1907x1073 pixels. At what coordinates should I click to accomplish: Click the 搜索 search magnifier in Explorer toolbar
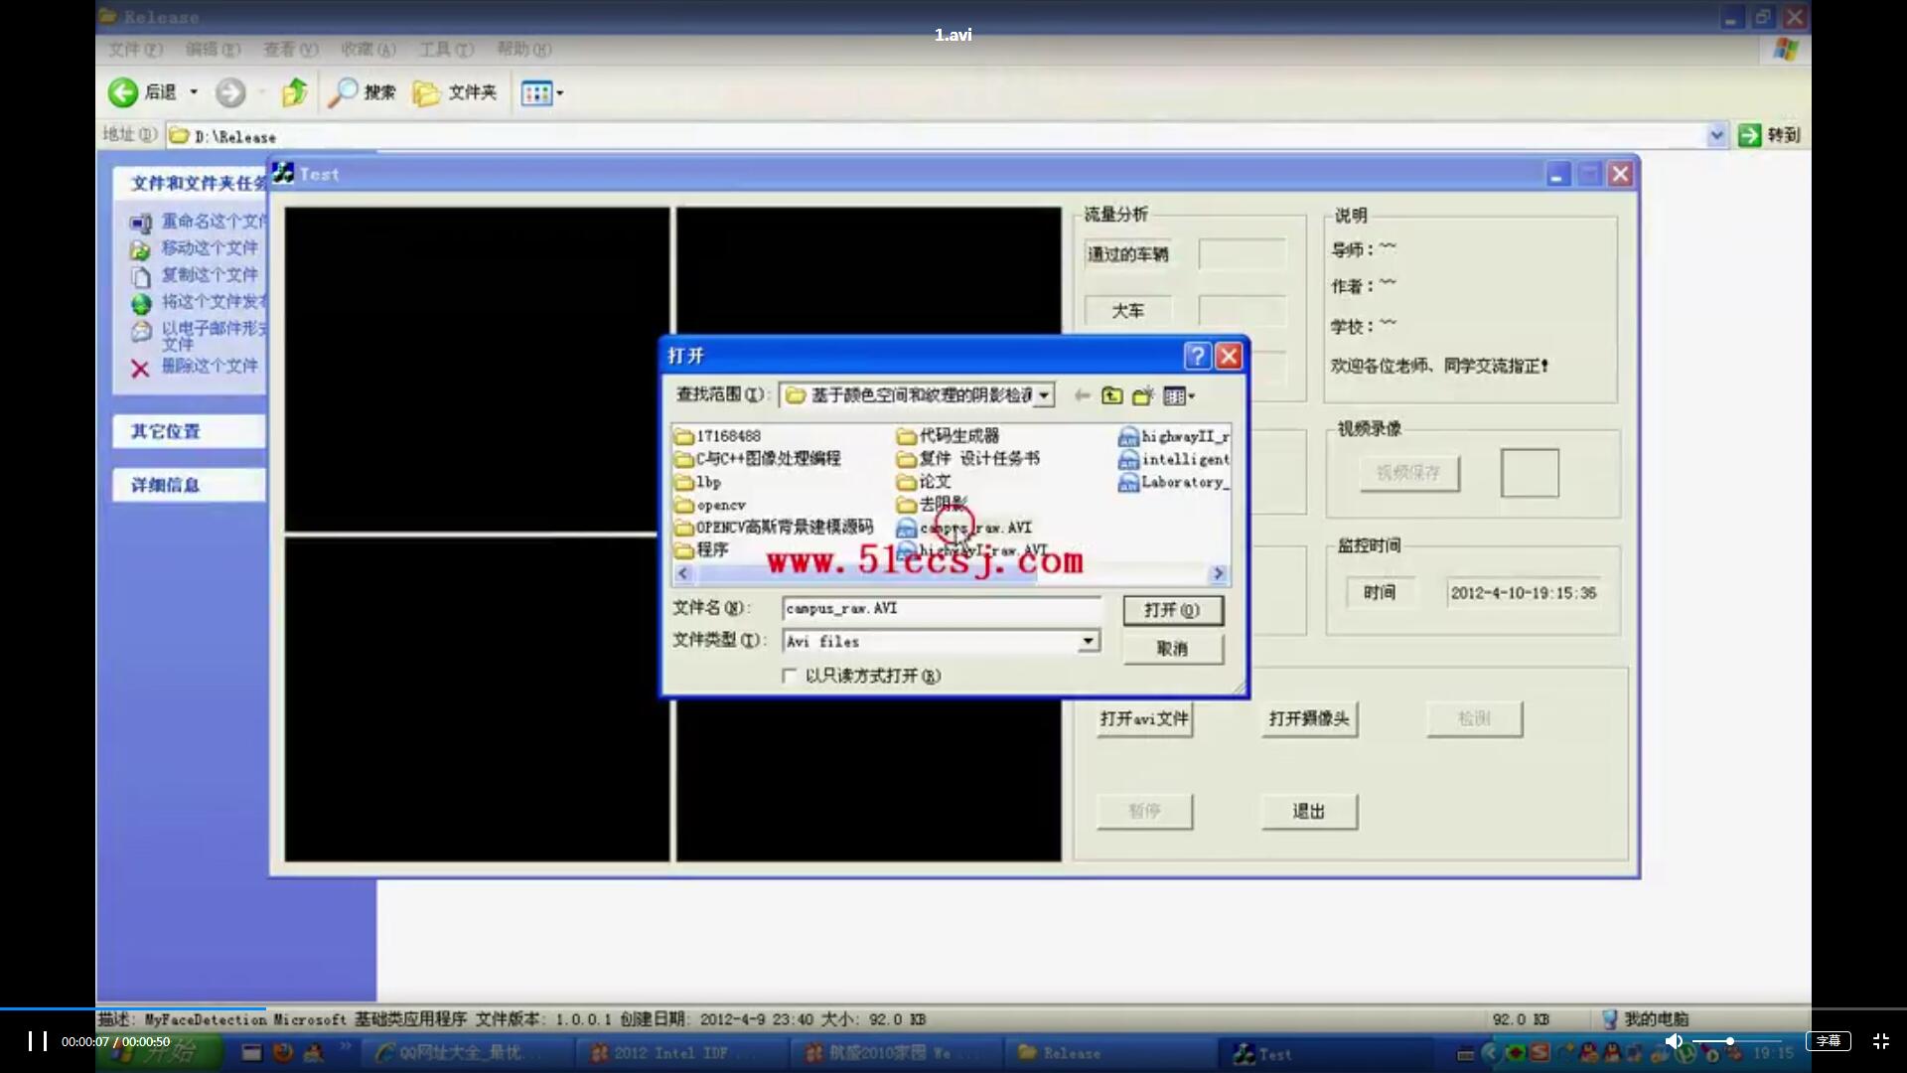363,92
